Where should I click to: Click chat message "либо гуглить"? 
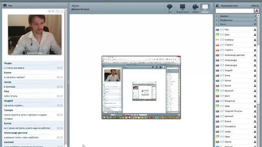(11, 96)
